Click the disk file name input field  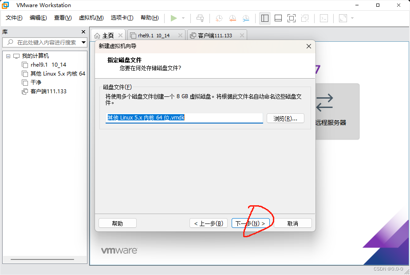tap(184, 118)
